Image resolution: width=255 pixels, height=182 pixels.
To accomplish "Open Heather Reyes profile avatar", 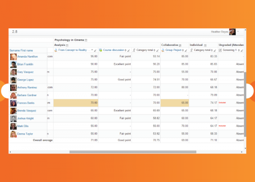I will (232, 32).
